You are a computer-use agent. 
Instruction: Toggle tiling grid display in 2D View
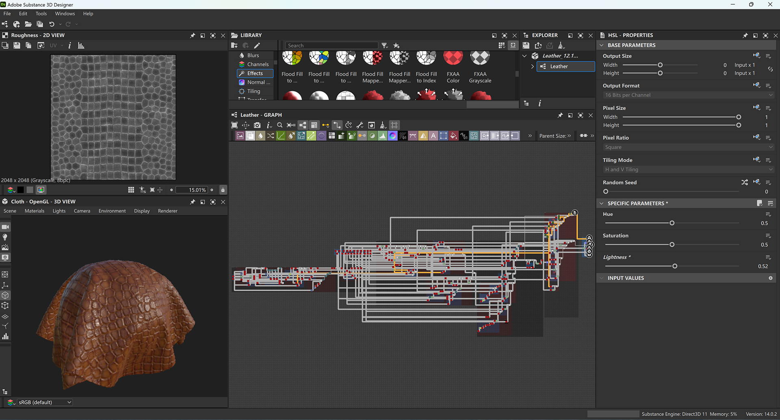pyautogui.click(x=131, y=190)
